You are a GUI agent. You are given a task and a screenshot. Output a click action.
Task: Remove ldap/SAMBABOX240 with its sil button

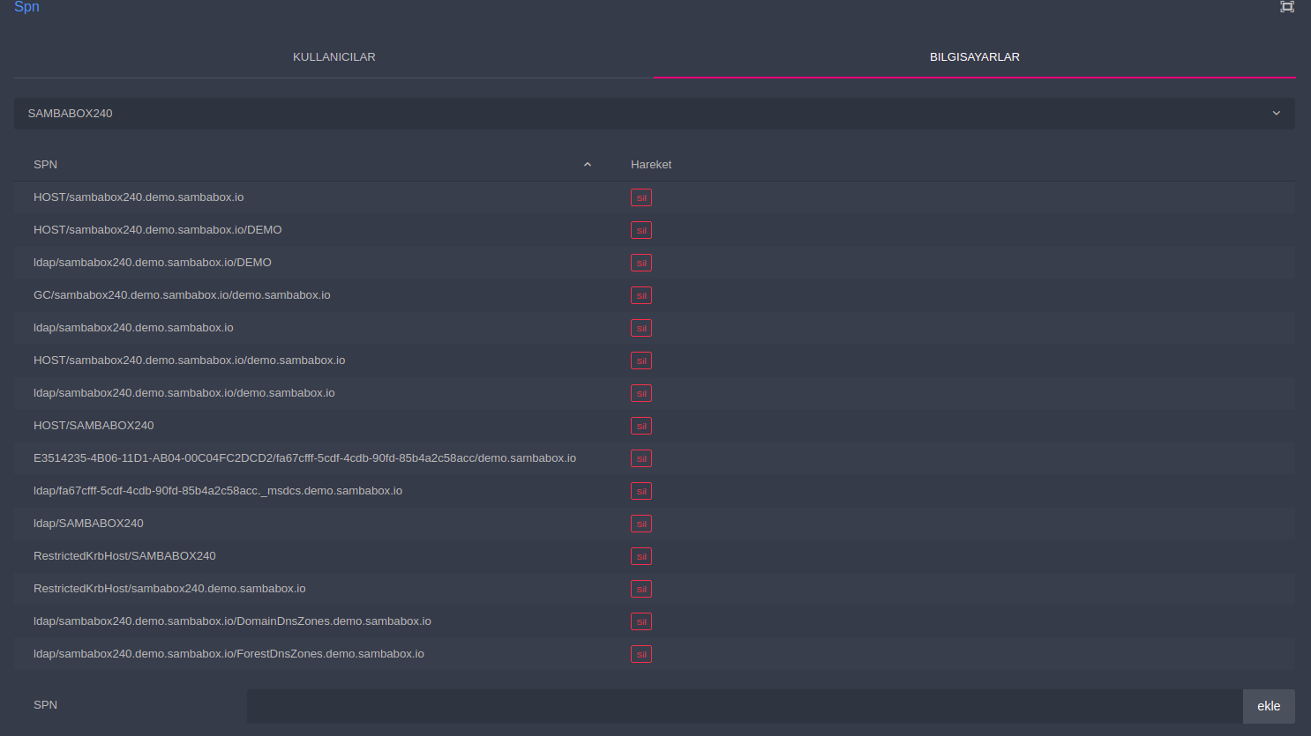tap(641, 524)
